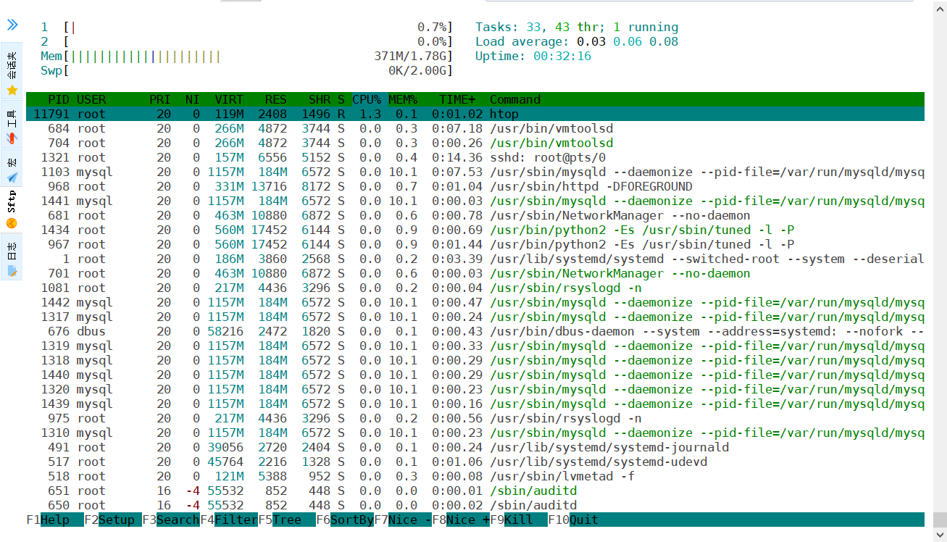Viewport: 947px width, 542px height.
Task: Click the CPU 1 usage meter bar
Action: pos(246,27)
